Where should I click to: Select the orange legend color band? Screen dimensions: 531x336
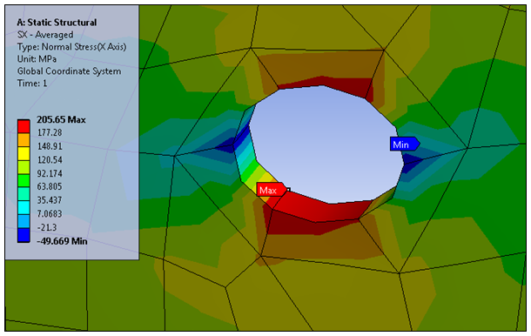(x=24, y=140)
